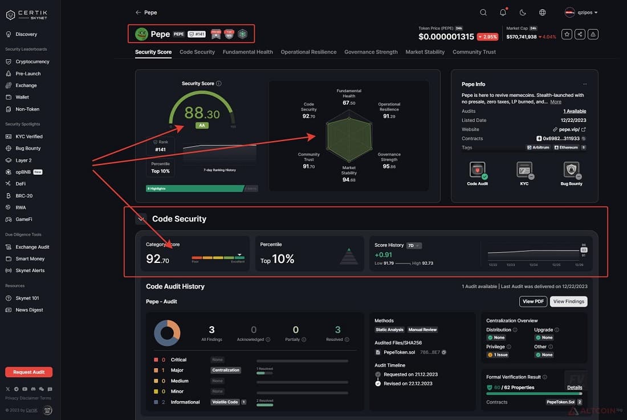This screenshot has width=627, height=420.
Task: Go back using the arrow beside Pepe
Action: tap(138, 13)
